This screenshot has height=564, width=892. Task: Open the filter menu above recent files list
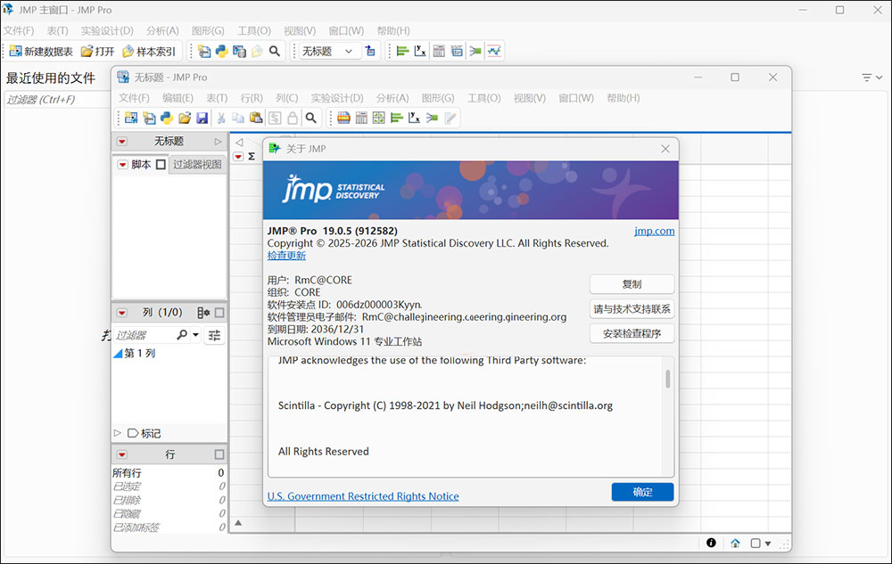[x=871, y=78]
